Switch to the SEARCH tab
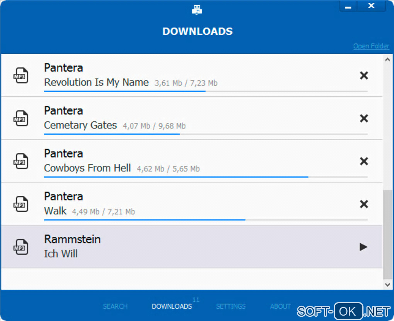The image size is (394, 321). tap(115, 306)
